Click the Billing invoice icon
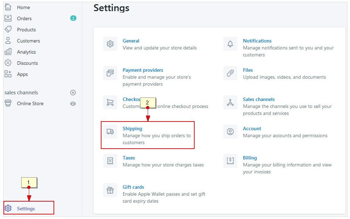 pyautogui.click(x=230, y=161)
